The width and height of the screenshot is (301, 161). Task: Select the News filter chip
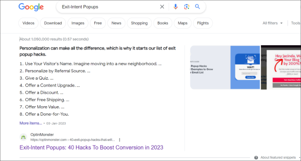point(116,23)
